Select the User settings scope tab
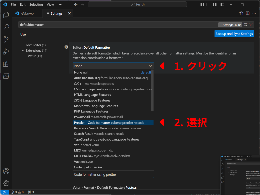Image resolution: width=260 pixels, height=195 pixels. point(24,34)
